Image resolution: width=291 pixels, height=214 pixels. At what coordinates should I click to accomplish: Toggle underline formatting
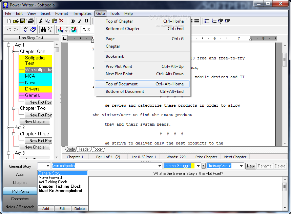pyautogui.click(x=86, y=21)
